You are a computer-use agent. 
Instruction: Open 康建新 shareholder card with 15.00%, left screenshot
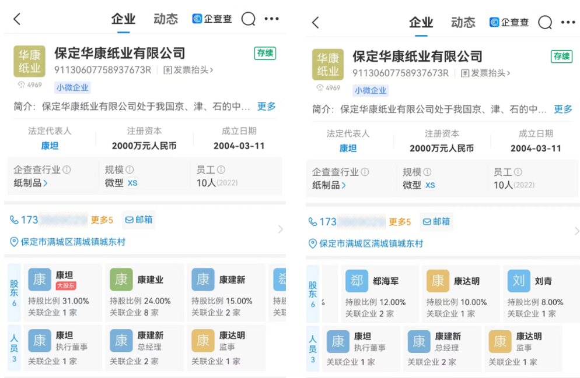pyautogui.click(x=226, y=292)
